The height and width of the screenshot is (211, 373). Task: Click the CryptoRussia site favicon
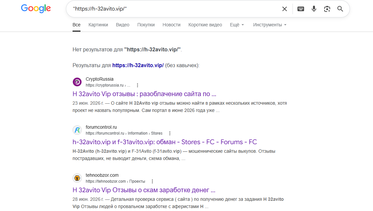[77, 82]
